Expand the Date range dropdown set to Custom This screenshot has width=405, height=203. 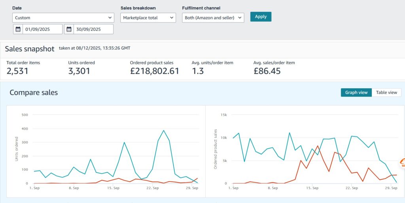click(63, 18)
